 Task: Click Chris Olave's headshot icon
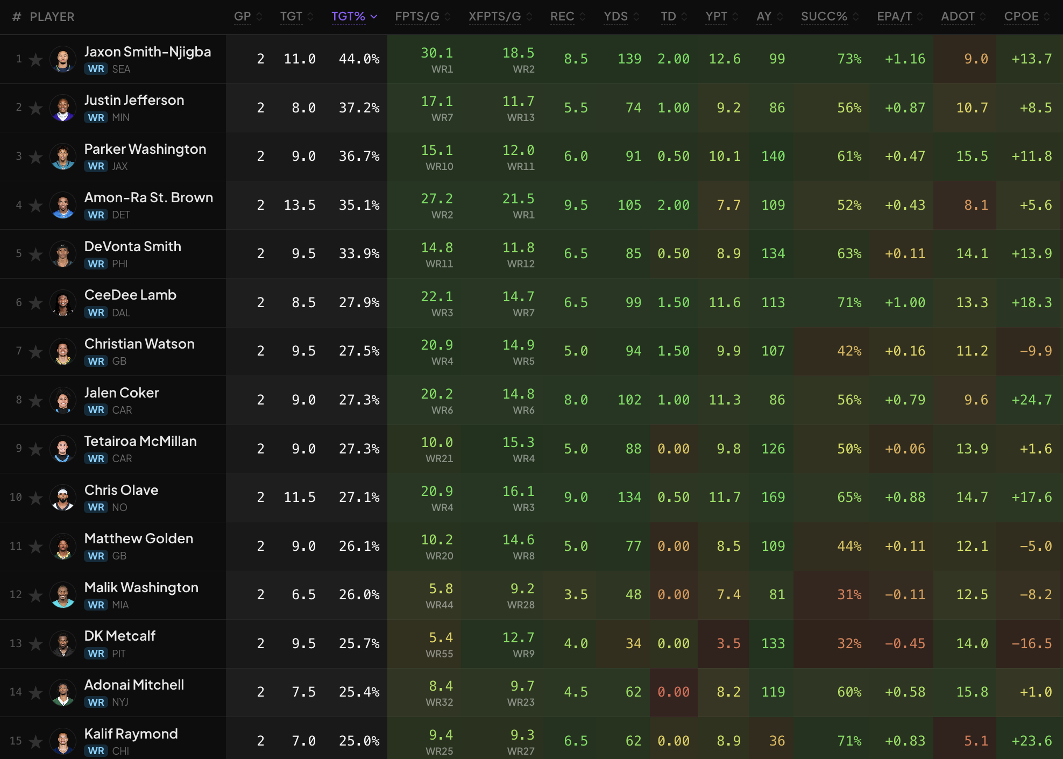tap(63, 498)
